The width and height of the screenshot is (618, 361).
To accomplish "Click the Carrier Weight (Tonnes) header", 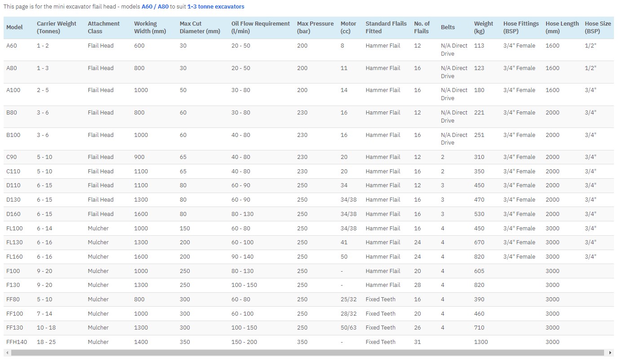I will pyautogui.click(x=57, y=27).
